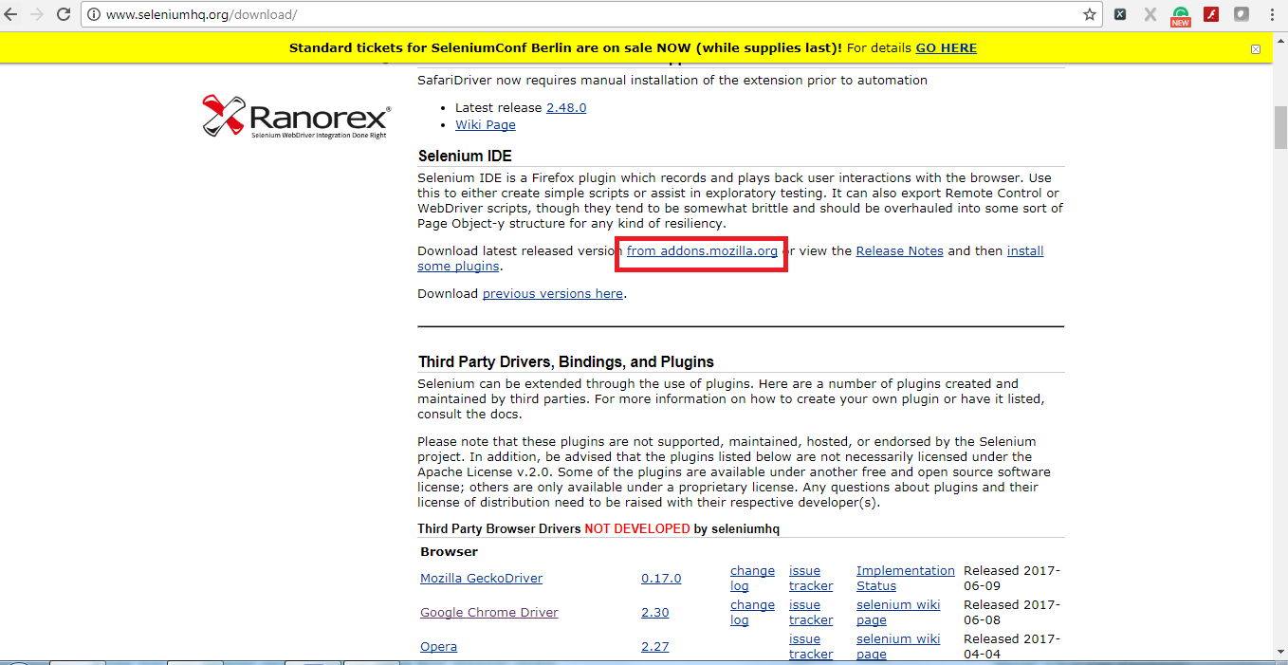Click the Google Chrome Driver link
Screen dimensions: 1288x665
click(489, 613)
